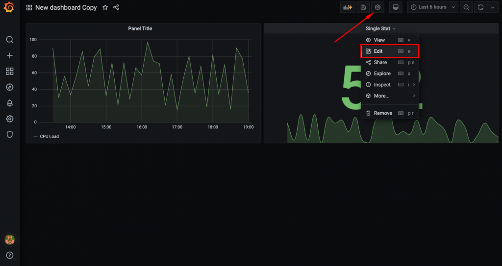Toggle CPU Load series in legend
This screenshot has width=502, height=266.
click(x=49, y=136)
